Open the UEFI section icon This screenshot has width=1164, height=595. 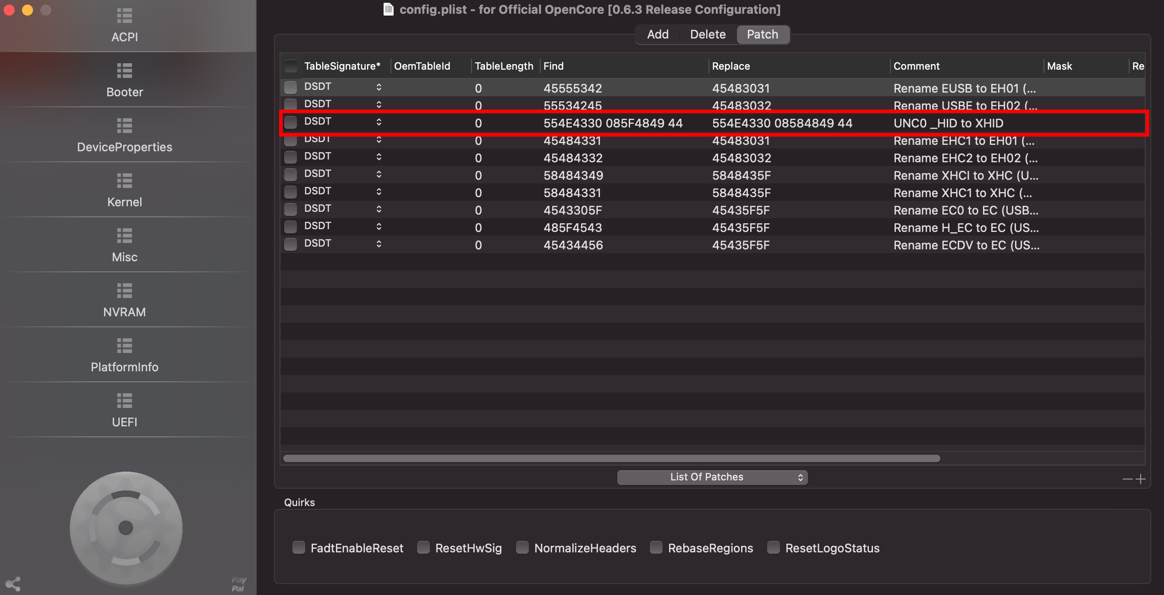coord(124,401)
